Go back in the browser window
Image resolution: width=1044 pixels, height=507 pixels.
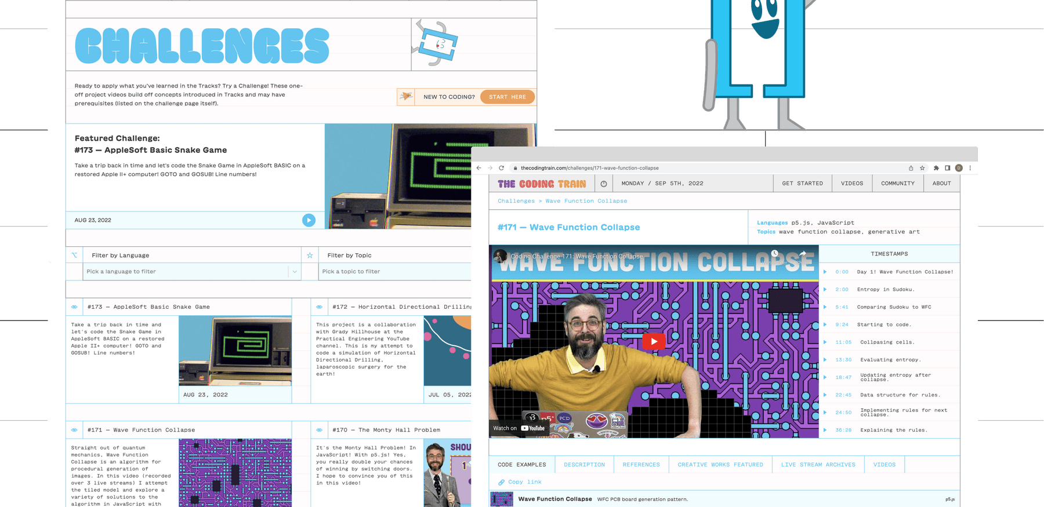[x=478, y=168]
